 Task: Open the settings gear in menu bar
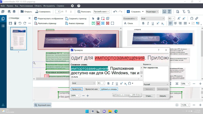(x=72, y=6)
